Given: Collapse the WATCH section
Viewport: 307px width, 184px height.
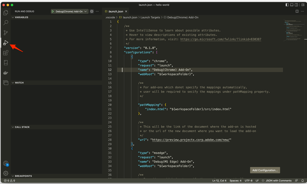Looking at the screenshot, I should pos(56,83).
